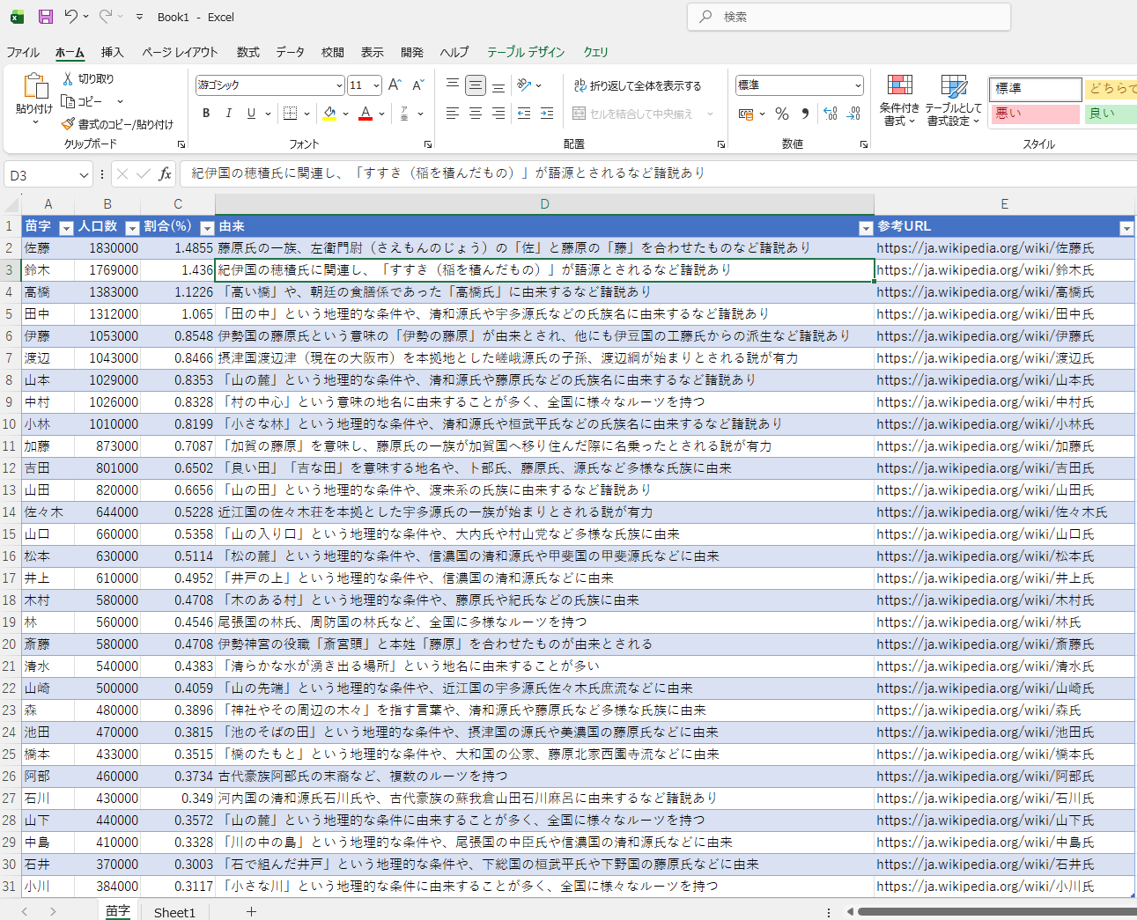Expand the number format combo box

point(858,85)
